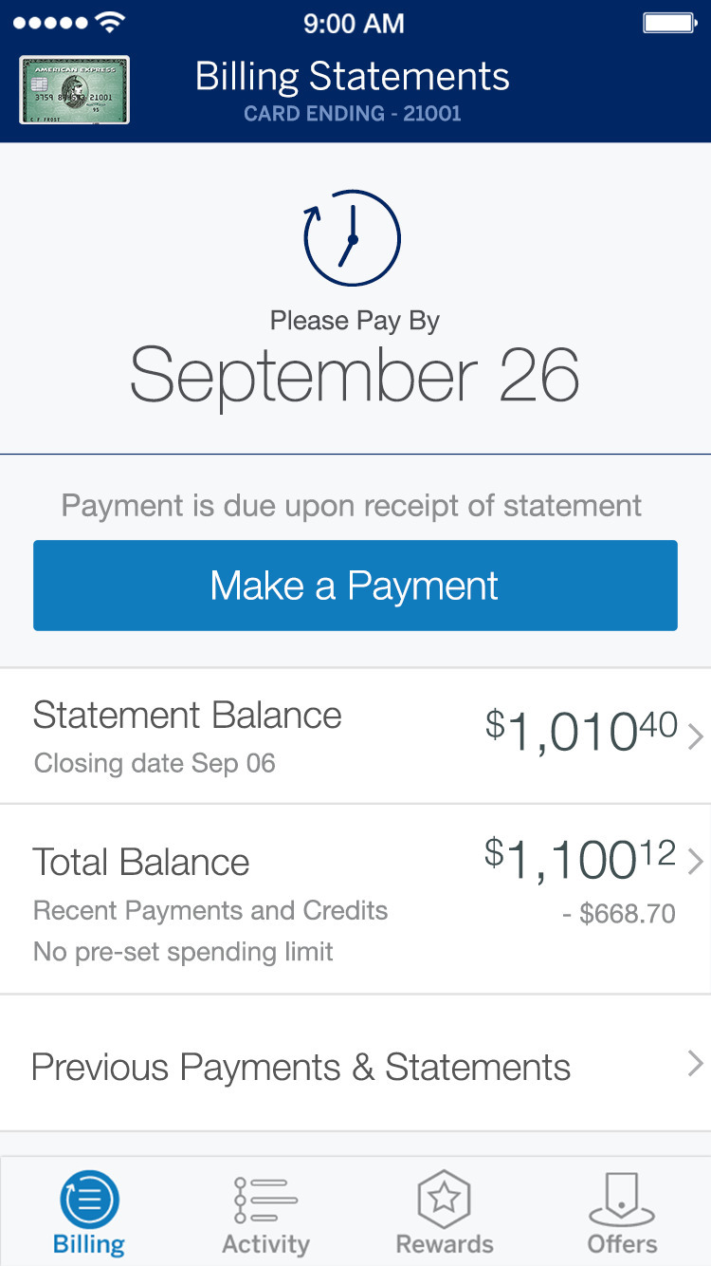Open the Statement Balance details chevron
Image resolution: width=711 pixels, height=1266 pixels.
pyautogui.click(x=695, y=735)
